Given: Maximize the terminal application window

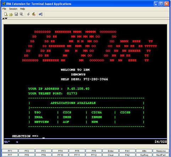Looking at the screenshot, I should coord(161,4).
